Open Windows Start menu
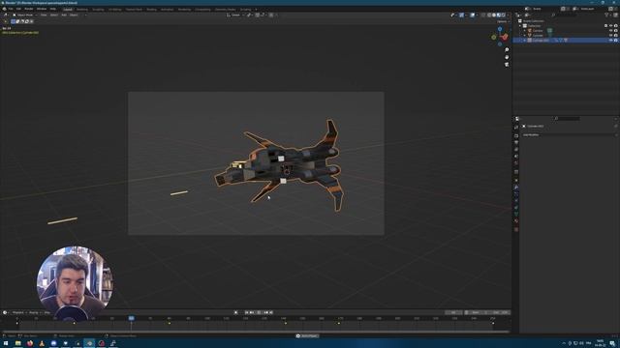This screenshot has height=348, width=620. [6, 344]
